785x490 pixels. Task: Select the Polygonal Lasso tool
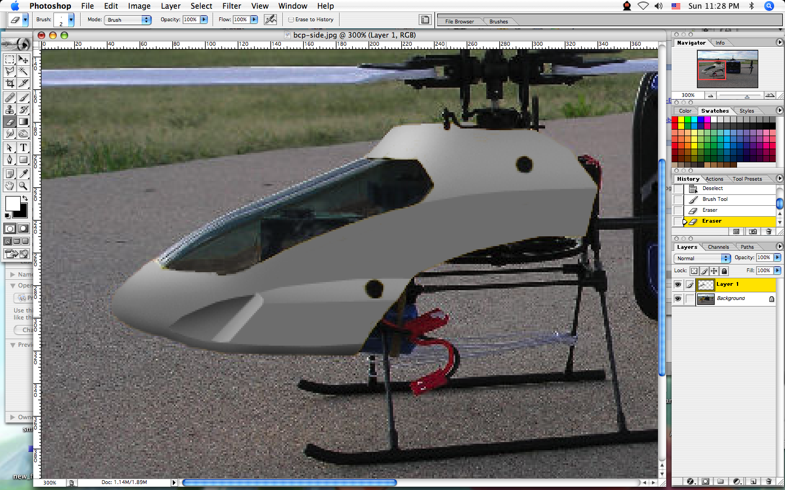(10, 71)
